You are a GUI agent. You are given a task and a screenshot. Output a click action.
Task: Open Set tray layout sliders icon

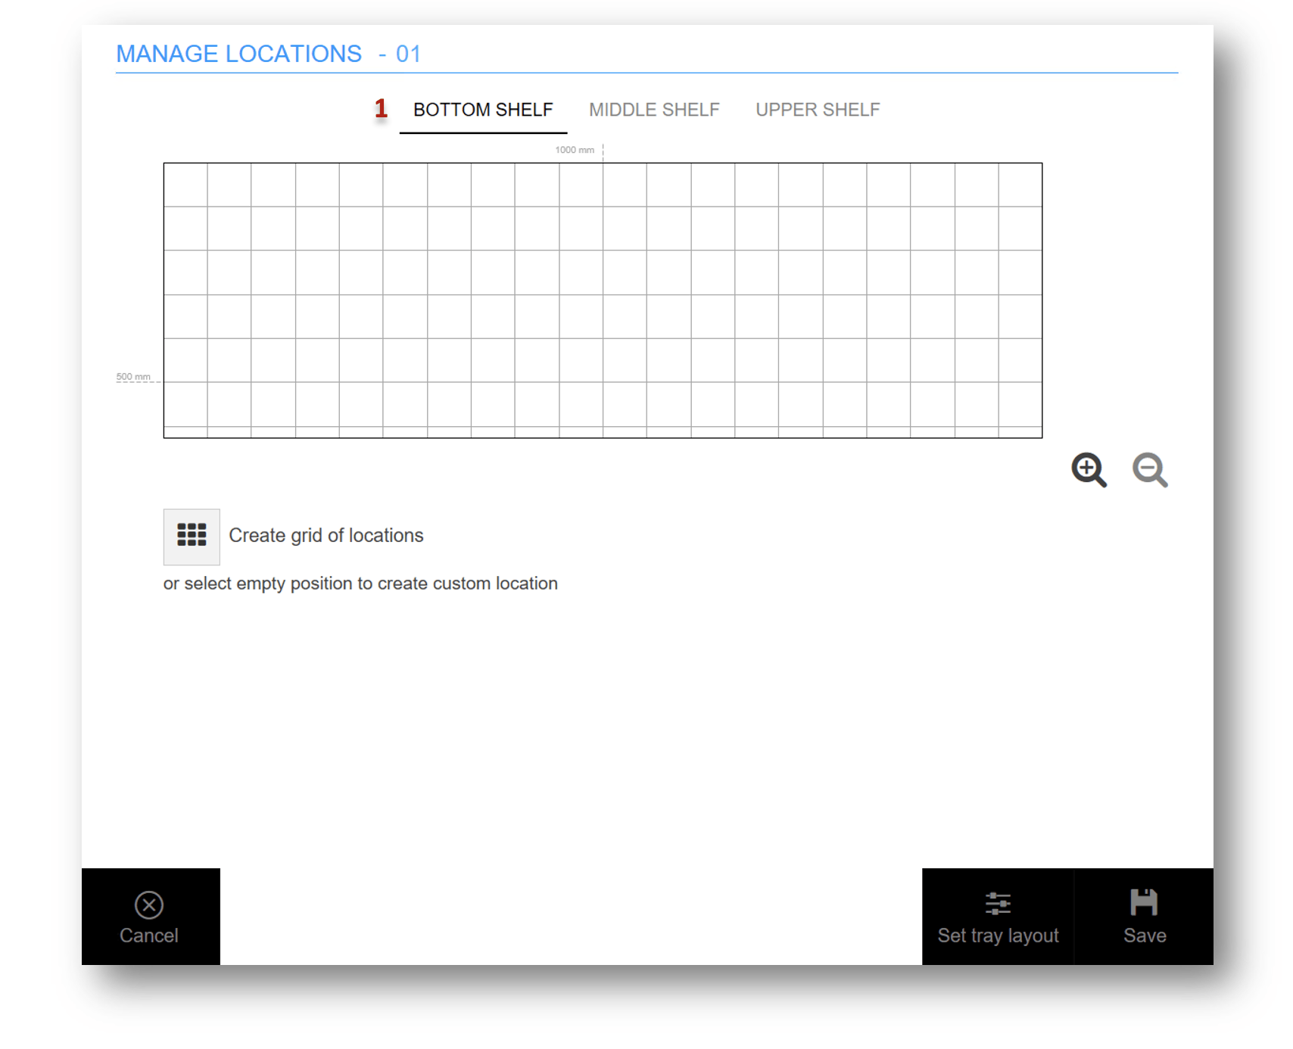pyautogui.click(x=997, y=904)
